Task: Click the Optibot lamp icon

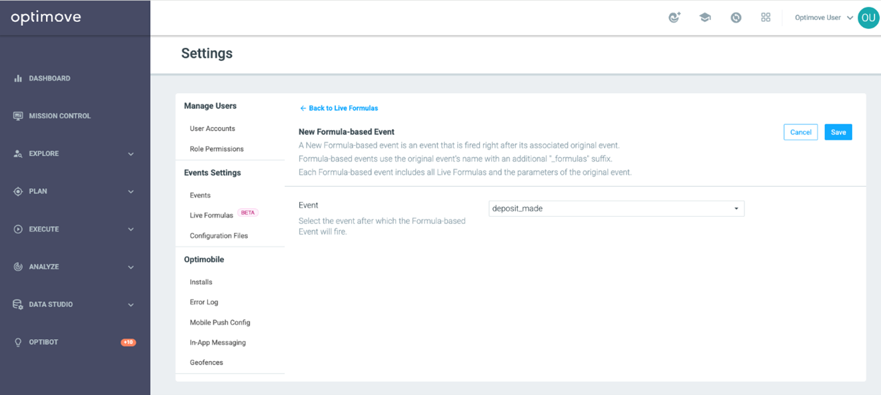Action: [x=16, y=342]
